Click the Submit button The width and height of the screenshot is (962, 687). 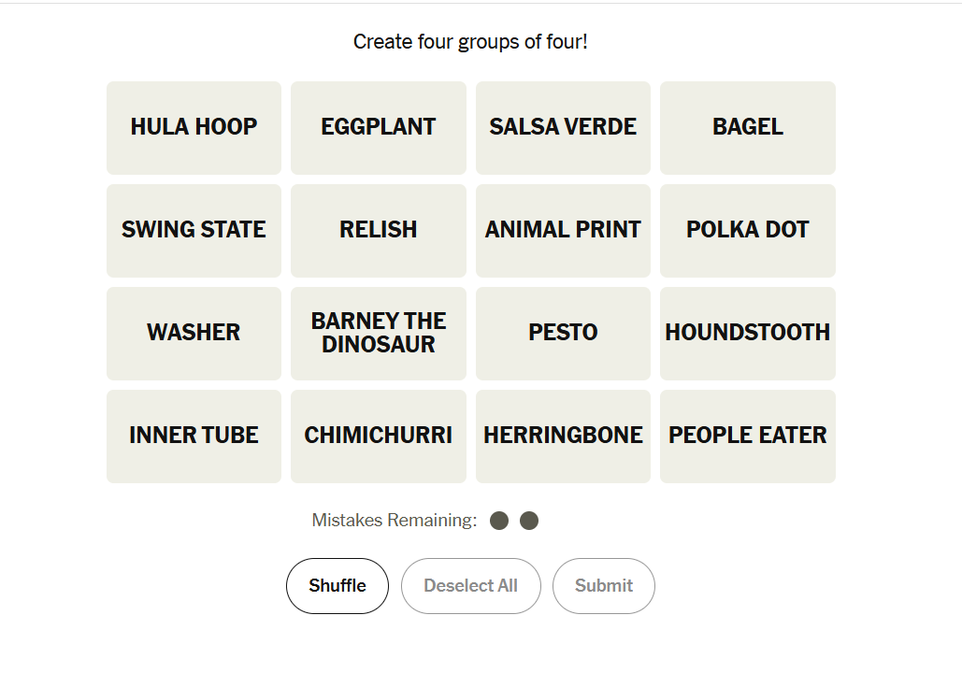pos(603,586)
